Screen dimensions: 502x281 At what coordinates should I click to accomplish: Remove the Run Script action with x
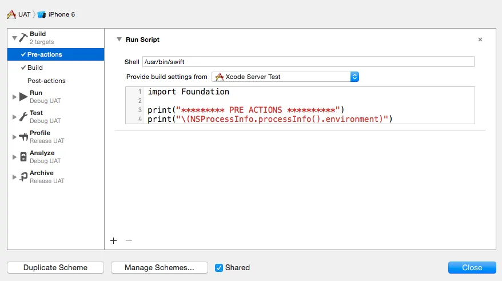pyautogui.click(x=480, y=39)
